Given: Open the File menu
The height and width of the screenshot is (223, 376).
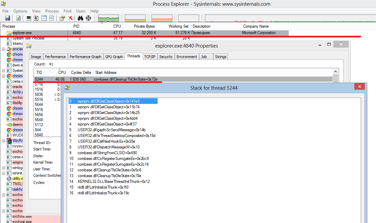Looking at the screenshot, I should [x=5, y=11].
